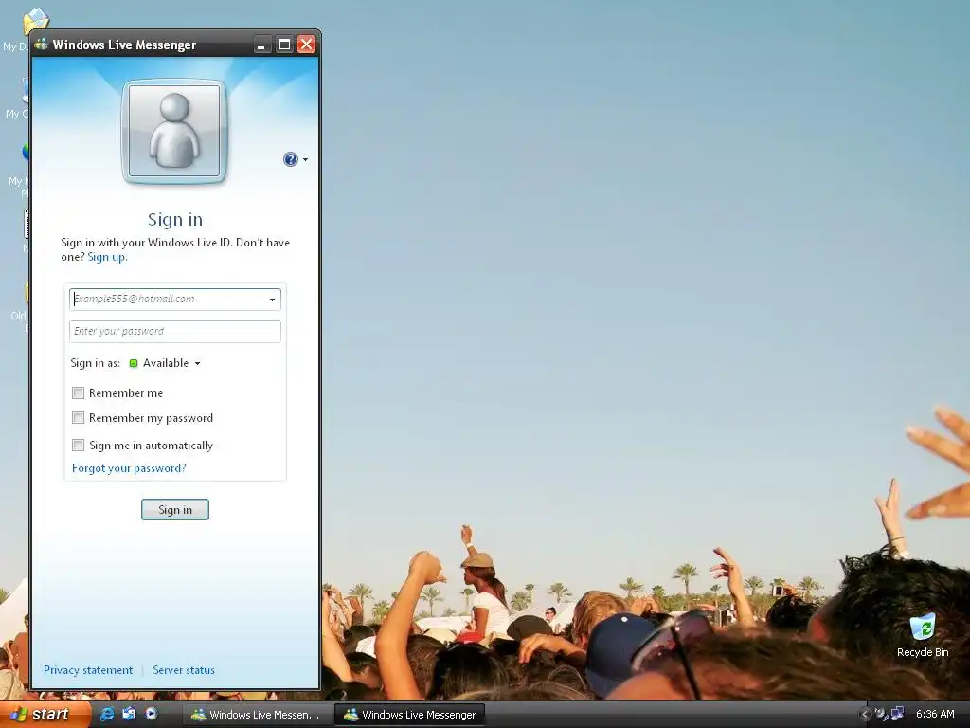Click the satellite dish icon in the tray
Viewport: 970px width, 728px height.
point(880,714)
